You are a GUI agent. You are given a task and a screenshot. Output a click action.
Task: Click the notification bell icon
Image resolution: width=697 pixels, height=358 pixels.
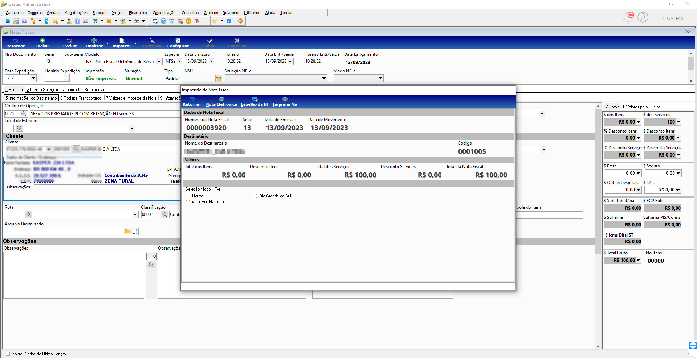coord(628,17)
